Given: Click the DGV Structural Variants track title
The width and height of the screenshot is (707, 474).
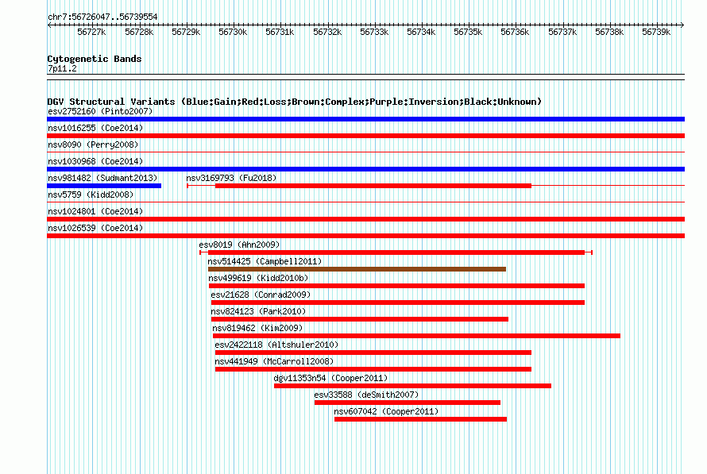Looking at the screenshot, I should tap(295, 102).
